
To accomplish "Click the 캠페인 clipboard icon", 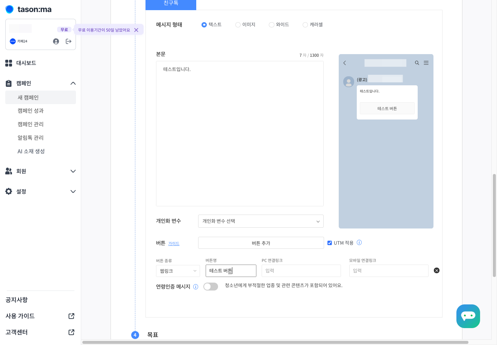I will (9, 83).
